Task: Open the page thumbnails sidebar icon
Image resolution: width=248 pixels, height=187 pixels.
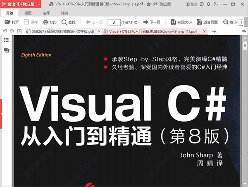Action: pyautogui.click(x=6, y=50)
